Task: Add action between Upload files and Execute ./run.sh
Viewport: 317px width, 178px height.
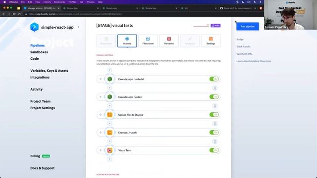Action: click(109, 123)
